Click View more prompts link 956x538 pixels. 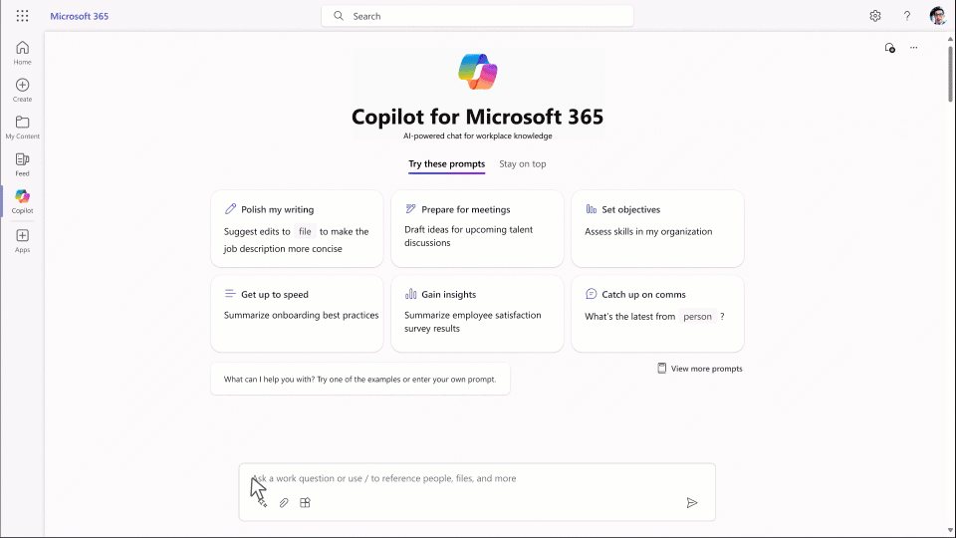[700, 369]
